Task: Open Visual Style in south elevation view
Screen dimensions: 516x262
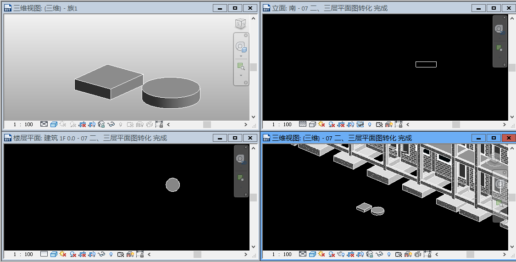Action: (x=312, y=124)
